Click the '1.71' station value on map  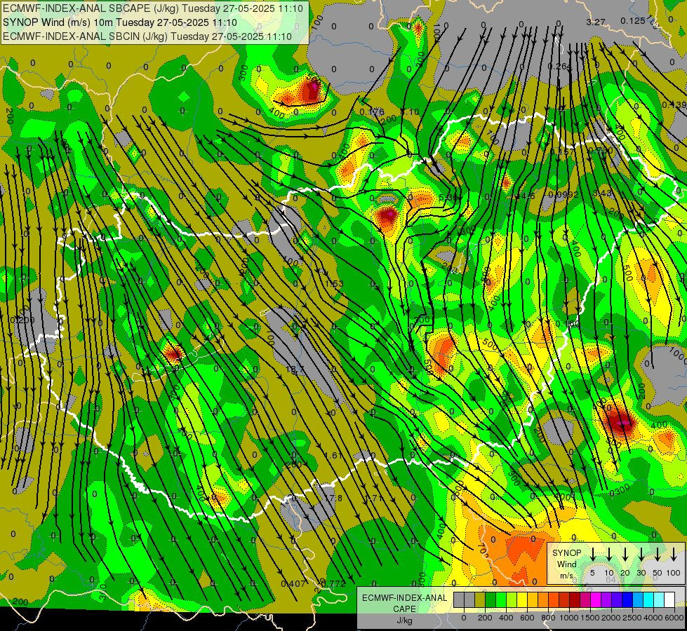coord(374,498)
